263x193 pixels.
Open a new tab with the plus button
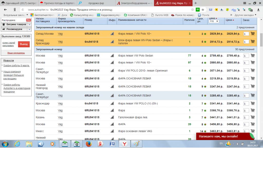tap(195, 3)
